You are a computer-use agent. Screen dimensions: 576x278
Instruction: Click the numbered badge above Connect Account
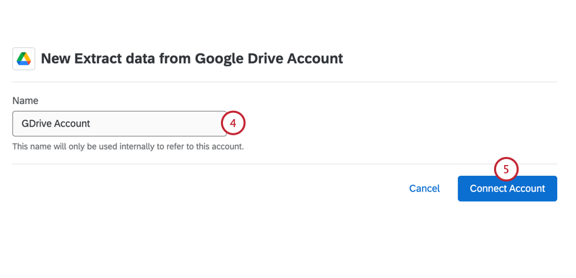tap(506, 169)
